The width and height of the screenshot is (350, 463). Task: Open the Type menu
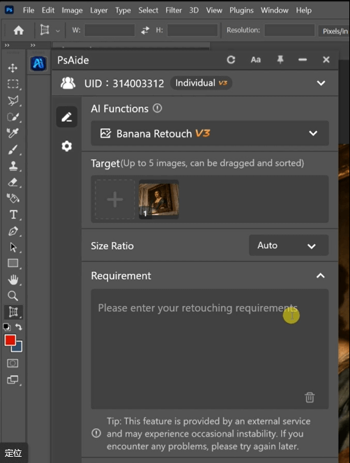point(123,10)
